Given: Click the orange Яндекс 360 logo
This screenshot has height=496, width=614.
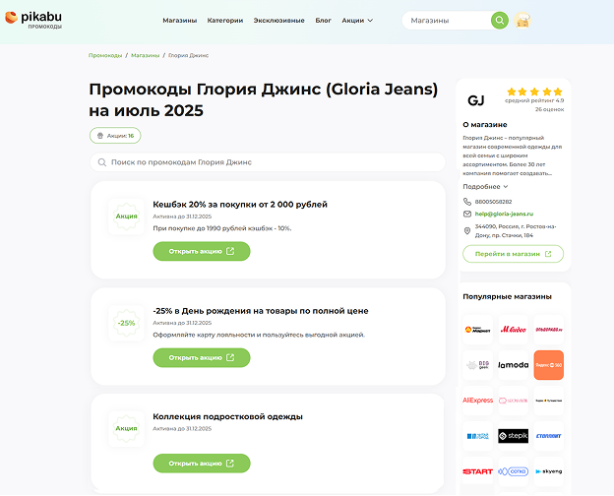Looking at the screenshot, I should pos(549,365).
